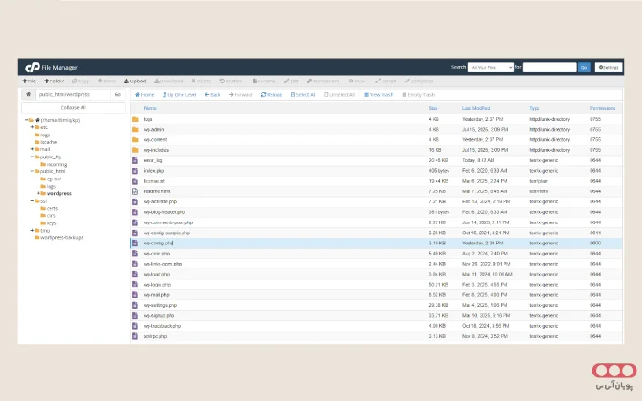
Task: Expand the etc folder in tree
Action: (32, 127)
